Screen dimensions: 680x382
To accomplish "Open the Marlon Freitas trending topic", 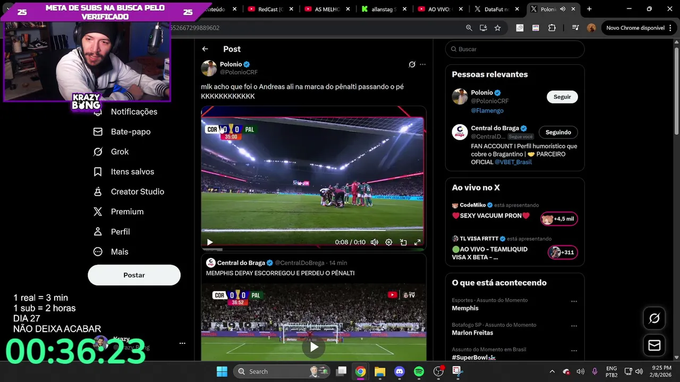I will tap(473, 333).
